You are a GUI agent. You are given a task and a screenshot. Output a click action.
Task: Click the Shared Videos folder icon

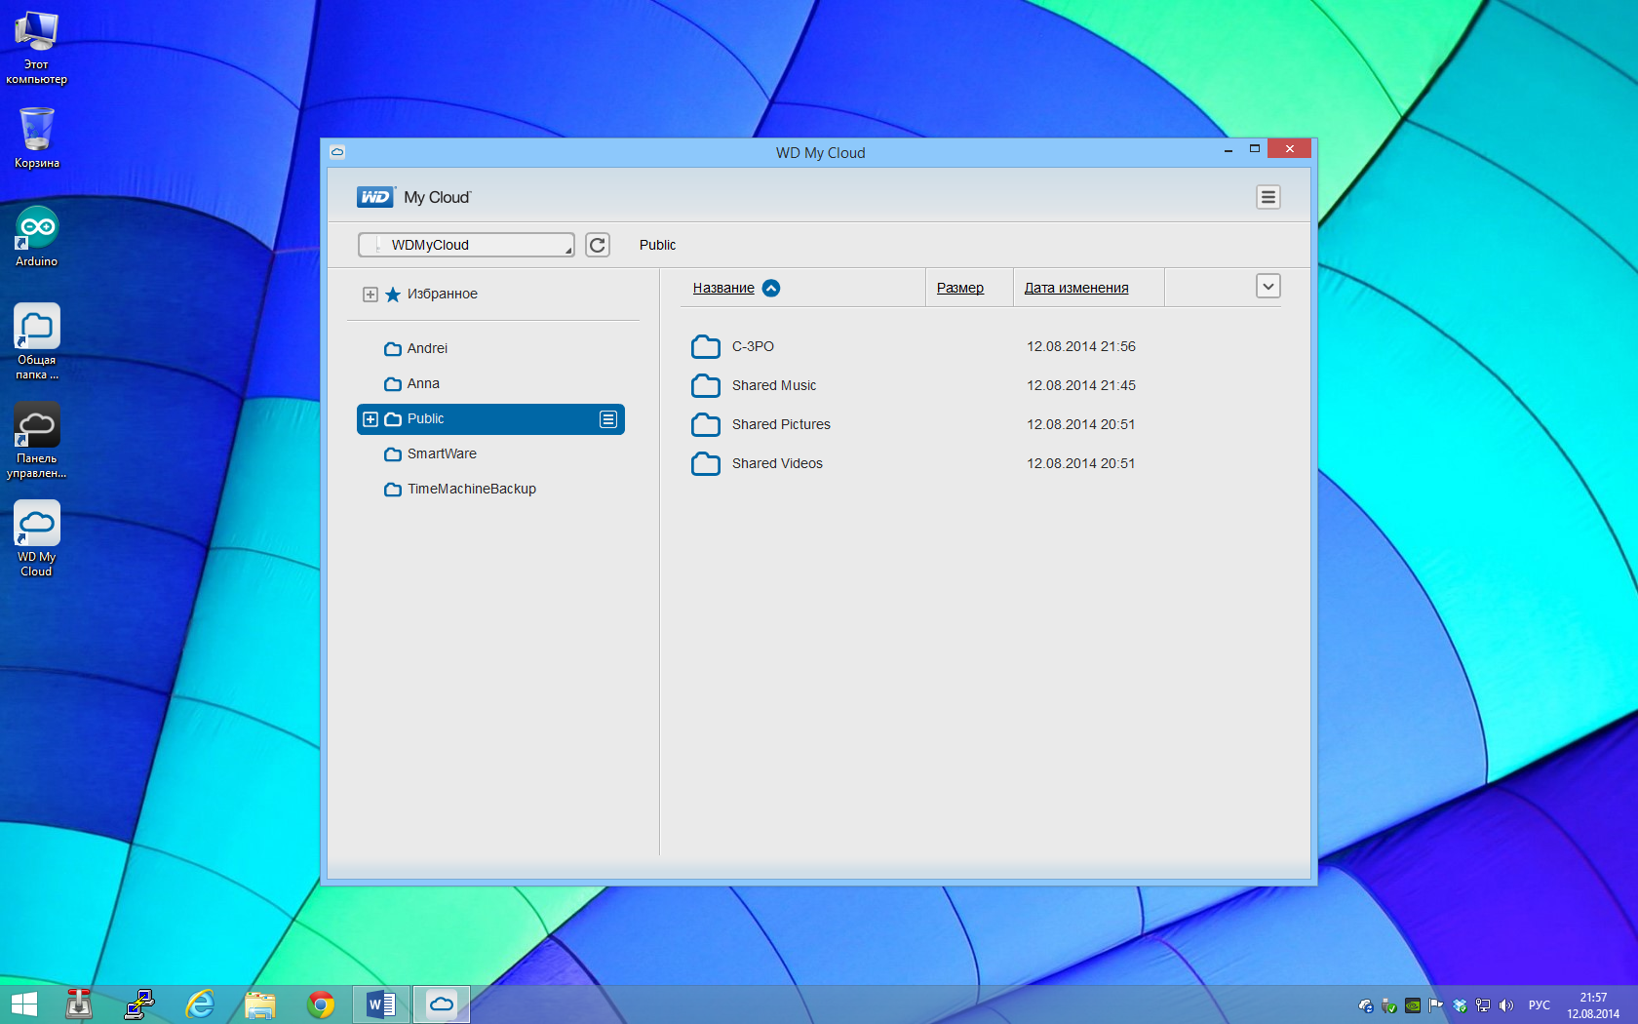(706, 463)
